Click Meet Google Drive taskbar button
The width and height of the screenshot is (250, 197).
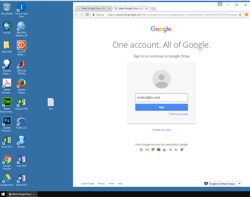22,194
